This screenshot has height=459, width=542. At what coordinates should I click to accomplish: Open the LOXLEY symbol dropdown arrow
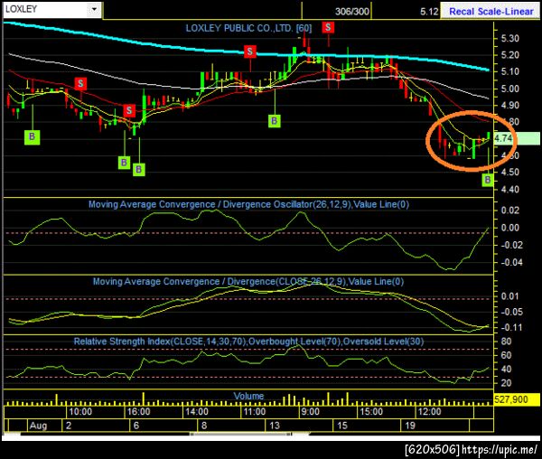click(94, 9)
